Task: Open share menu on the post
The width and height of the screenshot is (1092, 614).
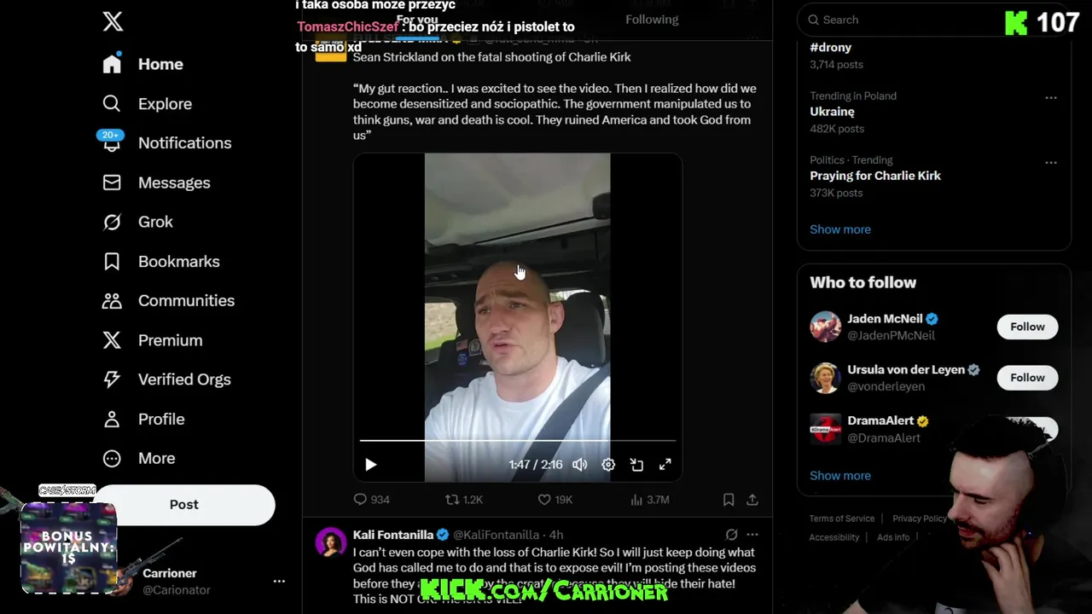Action: (x=752, y=500)
